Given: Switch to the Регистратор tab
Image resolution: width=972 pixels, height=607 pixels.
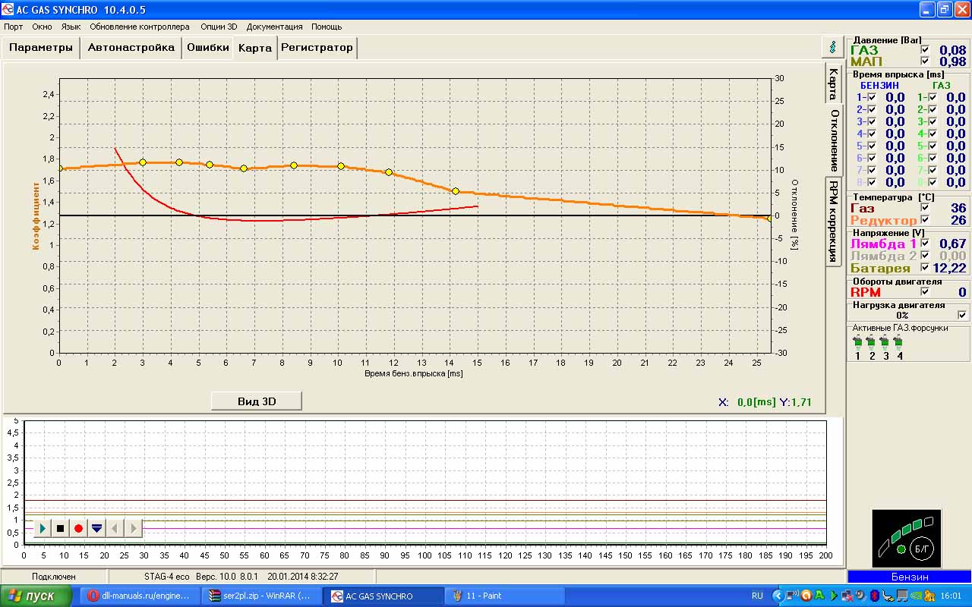Looking at the screenshot, I should (317, 47).
